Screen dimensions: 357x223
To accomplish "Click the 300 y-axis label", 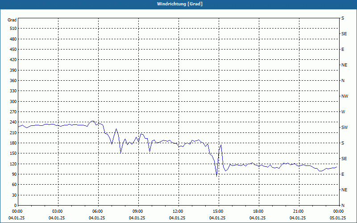I will pyautogui.click(x=13, y=102).
